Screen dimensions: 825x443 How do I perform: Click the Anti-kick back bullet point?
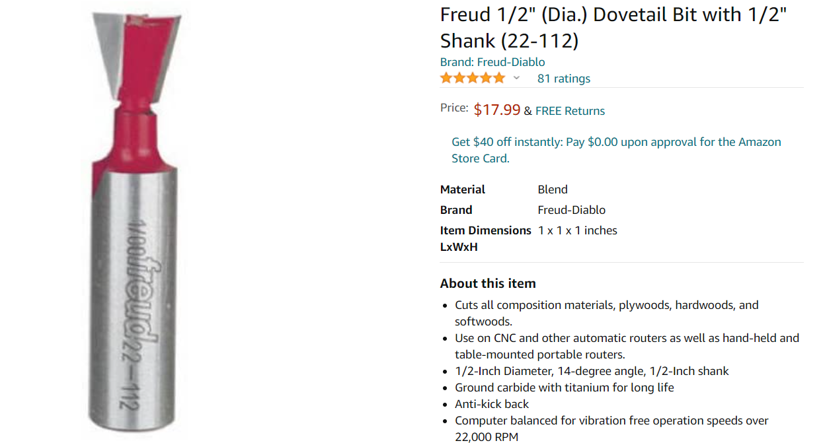coord(492,404)
